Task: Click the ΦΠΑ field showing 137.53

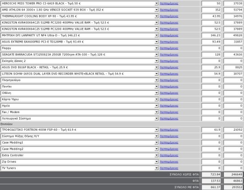Action: (211, 181)
